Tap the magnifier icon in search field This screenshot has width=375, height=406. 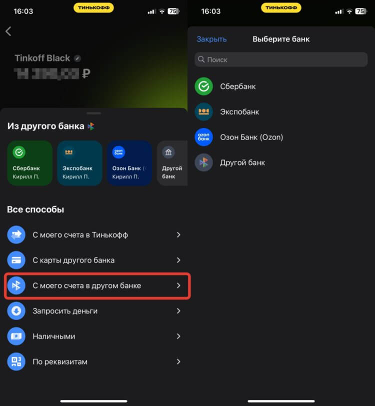point(201,59)
